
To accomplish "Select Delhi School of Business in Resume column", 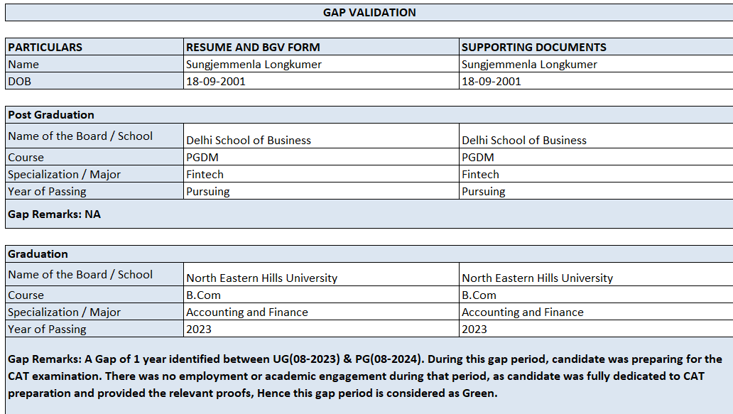I will point(249,140).
